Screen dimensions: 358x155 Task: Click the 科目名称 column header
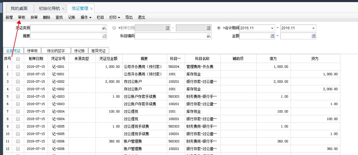(x=203, y=59)
